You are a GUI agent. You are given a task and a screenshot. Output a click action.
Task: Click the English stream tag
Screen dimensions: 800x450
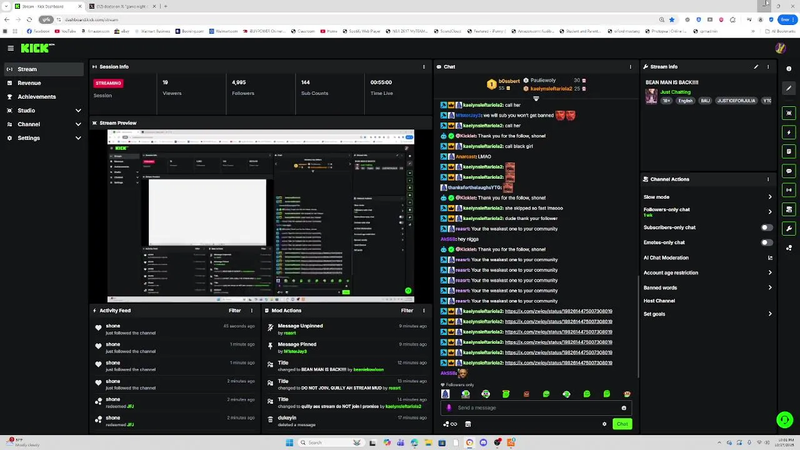pyautogui.click(x=686, y=101)
